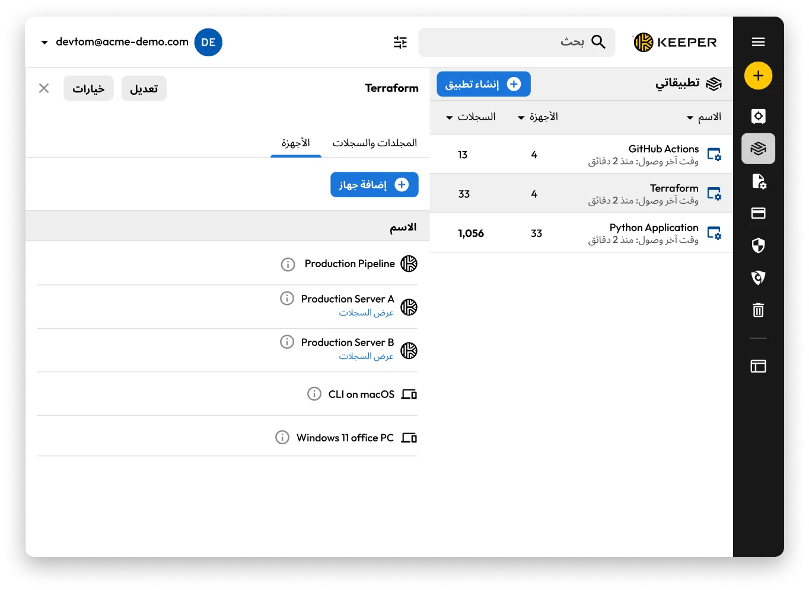Click CLI on macOS device name
Image resolution: width=809 pixels, height=590 pixels.
(x=361, y=395)
